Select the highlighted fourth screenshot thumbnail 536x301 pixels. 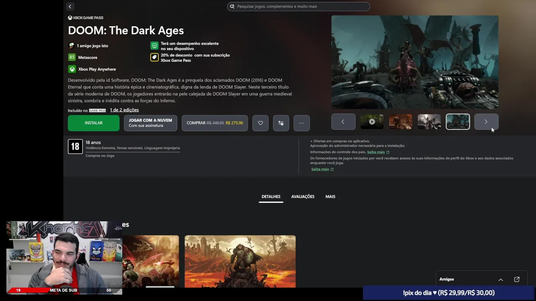pyautogui.click(x=458, y=122)
